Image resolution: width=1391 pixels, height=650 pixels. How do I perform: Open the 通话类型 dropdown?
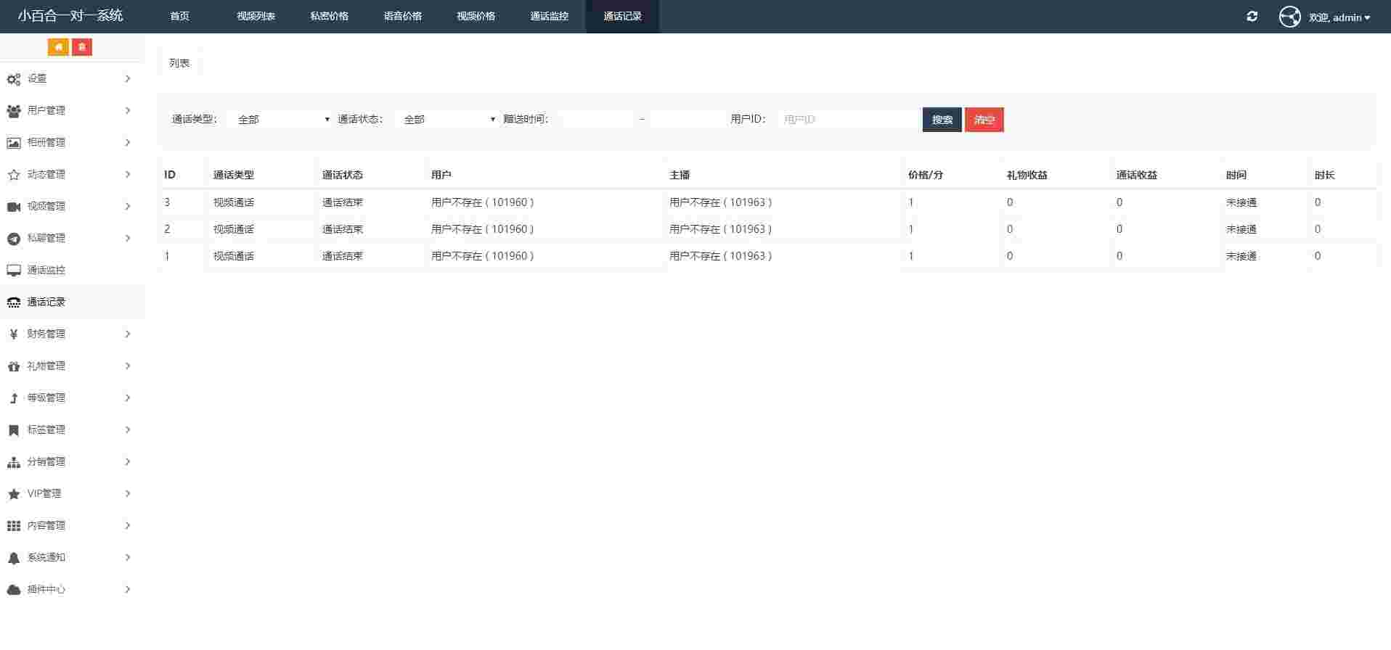pos(280,120)
